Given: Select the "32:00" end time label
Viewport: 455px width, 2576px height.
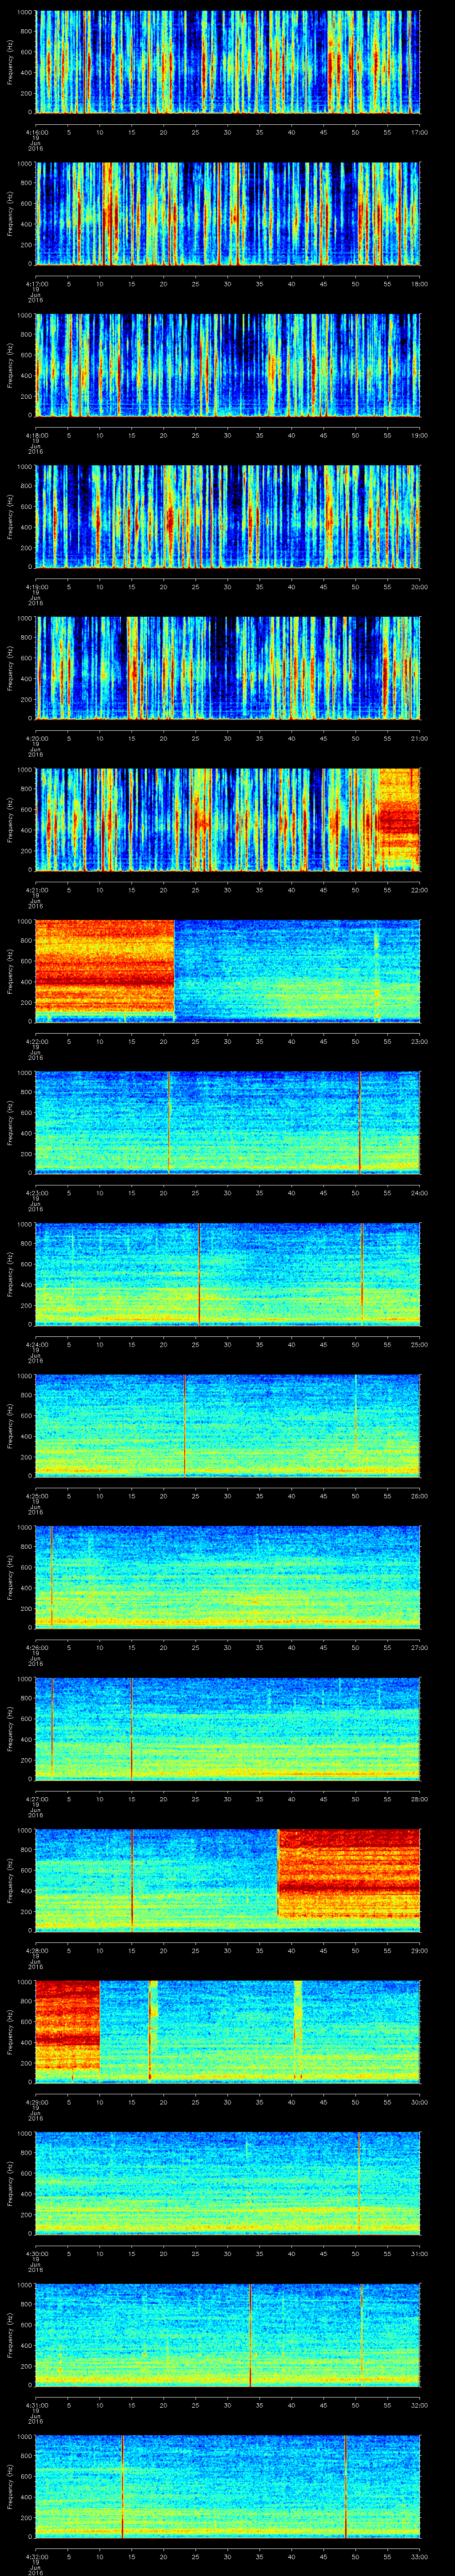Looking at the screenshot, I should click(419, 2405).
